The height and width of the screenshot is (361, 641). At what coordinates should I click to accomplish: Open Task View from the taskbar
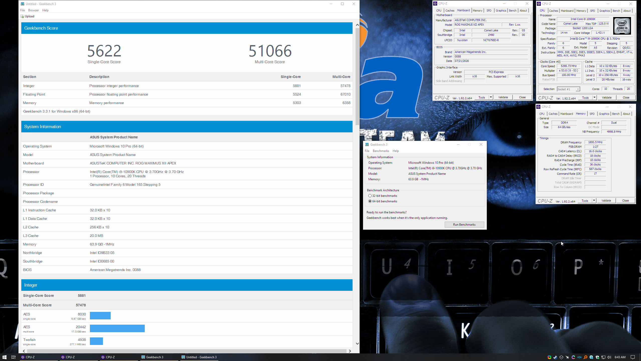tap(14, 357)
